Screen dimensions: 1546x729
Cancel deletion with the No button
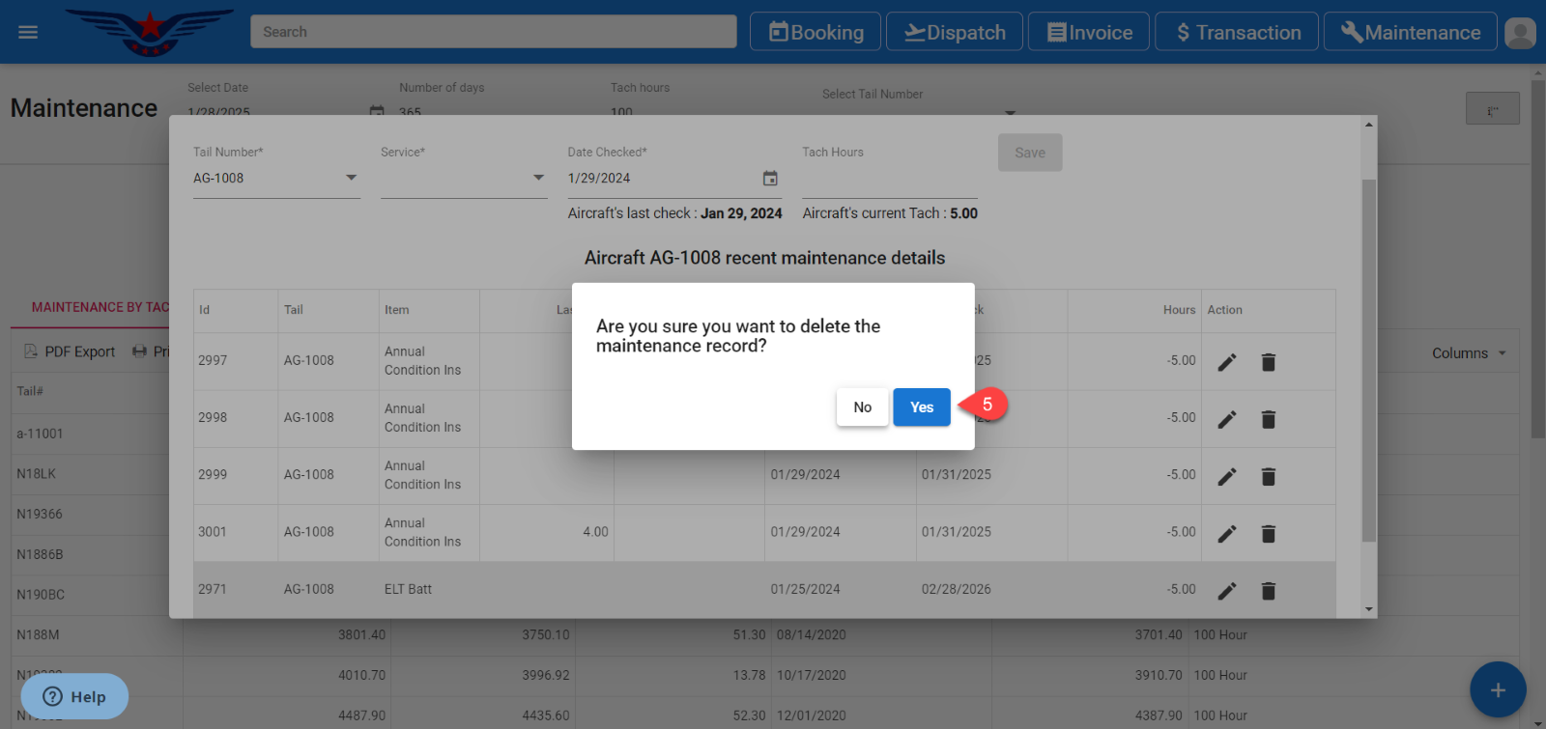pos(862,407)
